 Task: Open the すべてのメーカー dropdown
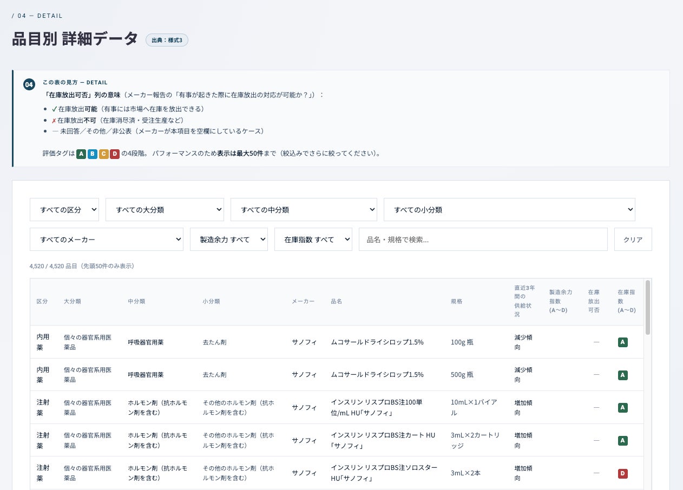point(107,239)
